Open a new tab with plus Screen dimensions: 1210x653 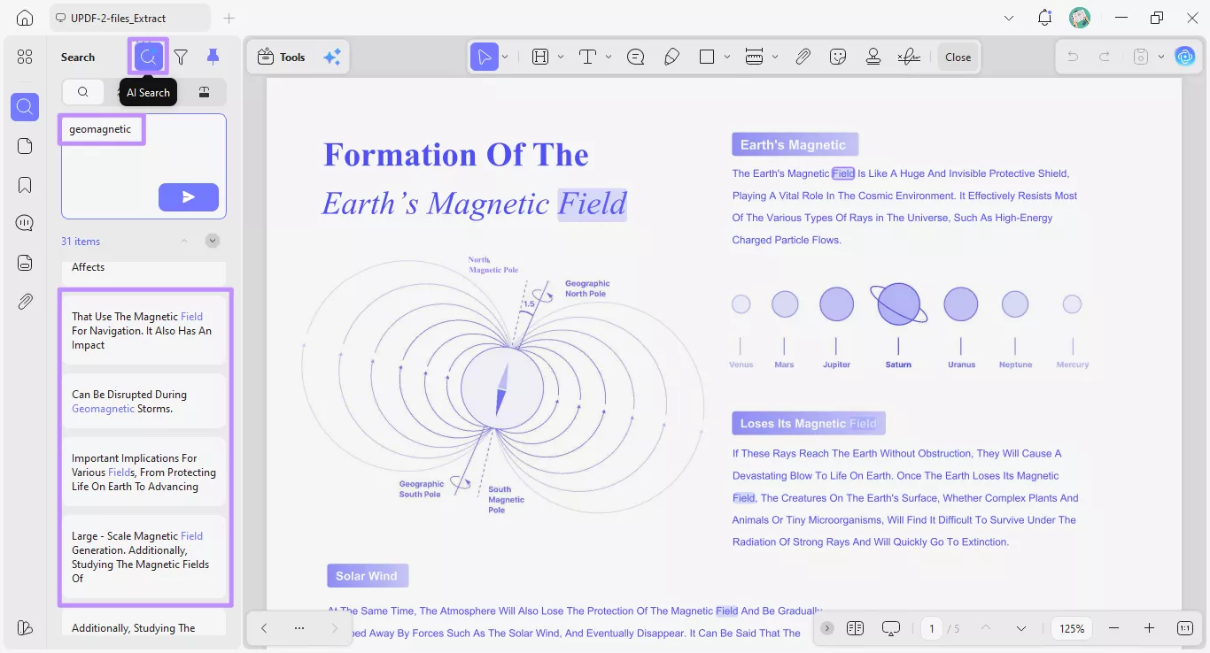(x=229, y=18)
